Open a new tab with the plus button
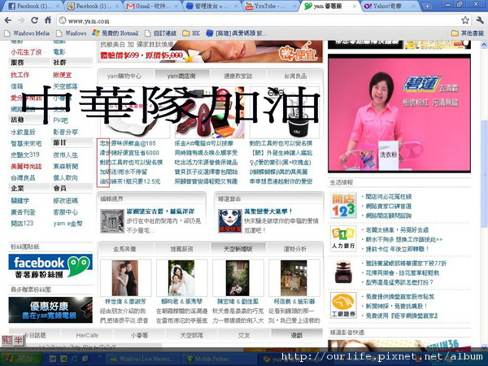Image resolution: width=488 pixels, height=366 pixels. click(427, 6)
